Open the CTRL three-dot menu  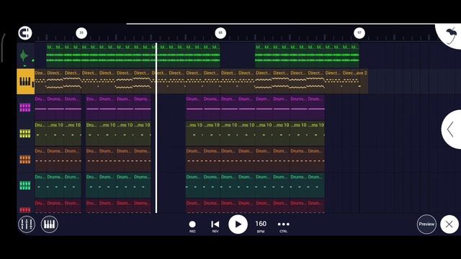coord(283,226)
